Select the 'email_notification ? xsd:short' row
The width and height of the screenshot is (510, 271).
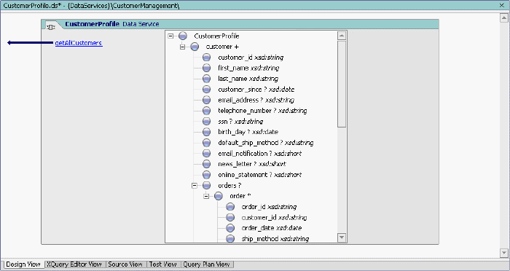(259, 154)
